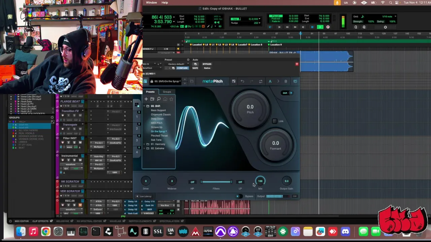Open Music app in the dock
Screen dimensions: 431x242
click(x=33, y=232)
